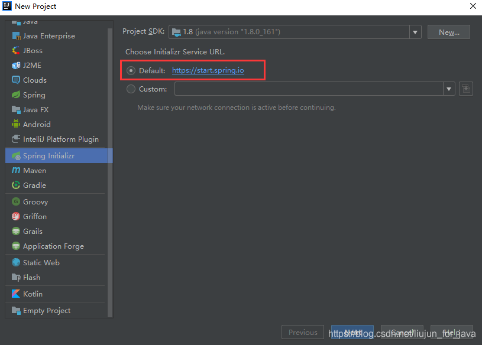Image resolution: width=482 pixels, height=345 pixels.
Task: Select the 'Groovy' list entry text
Action: point(35,202)
